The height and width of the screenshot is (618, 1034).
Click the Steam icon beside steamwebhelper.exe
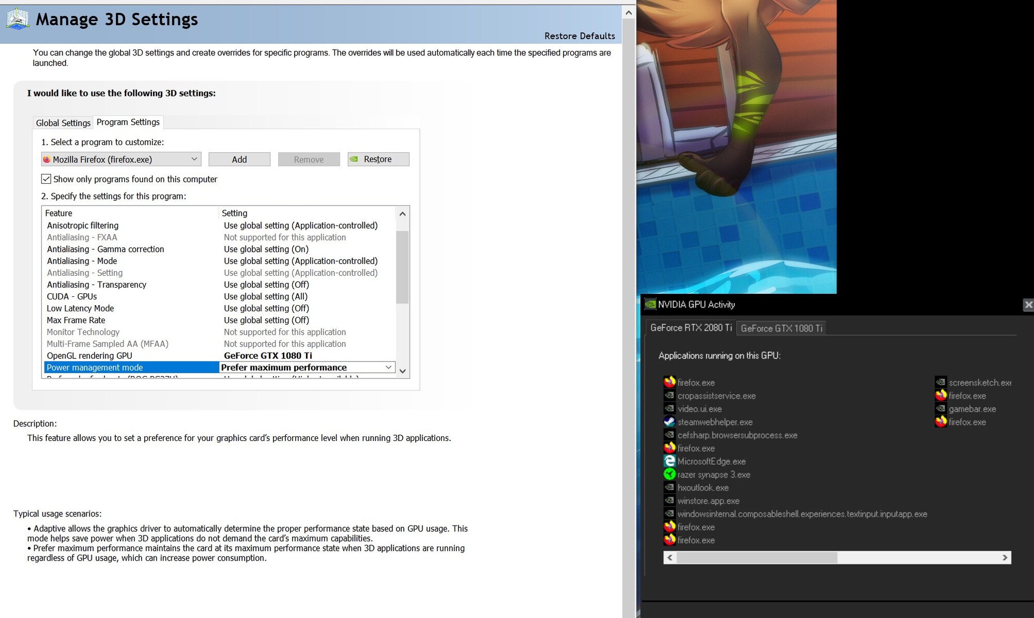pyautogui.click(x=670, y=422)
